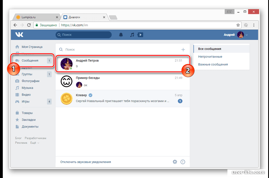Click the note icon for Музыка

tap(17, 88)
